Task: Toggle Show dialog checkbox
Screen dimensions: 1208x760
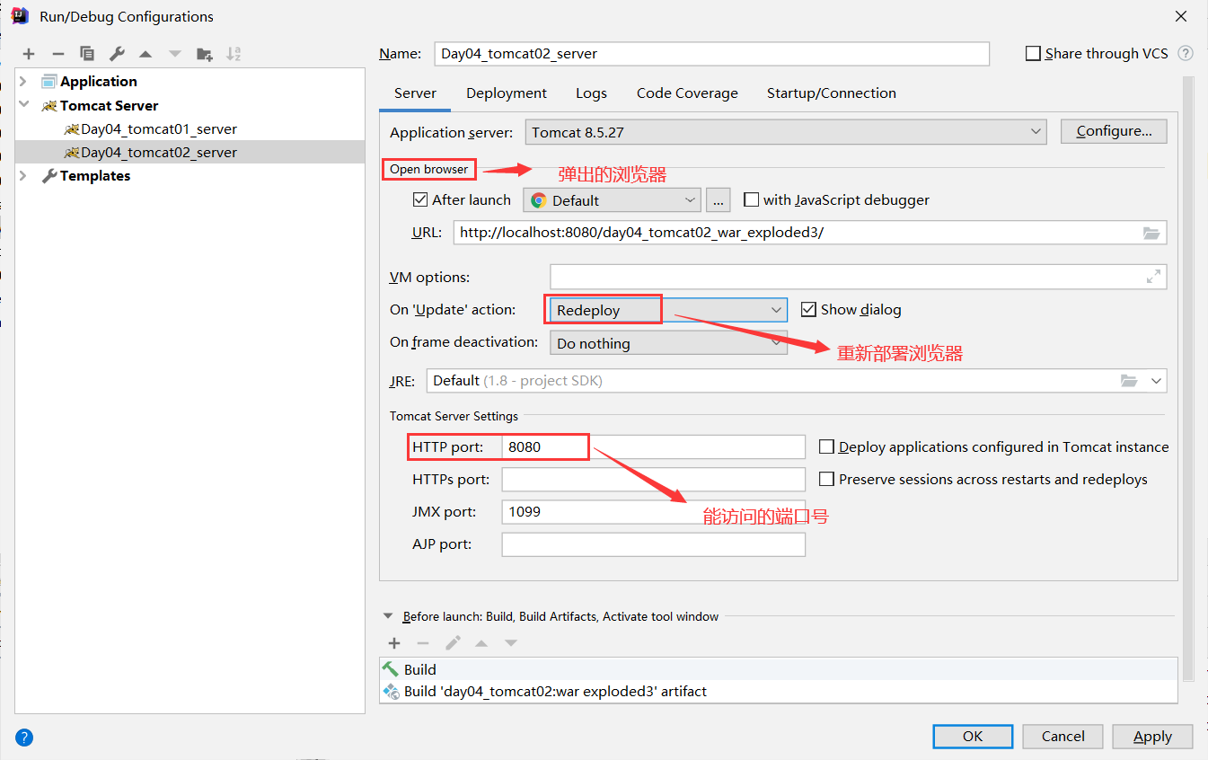Action: 808,309
